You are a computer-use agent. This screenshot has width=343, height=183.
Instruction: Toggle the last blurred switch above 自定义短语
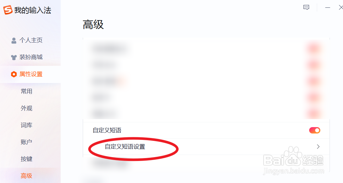click(x=314, y=114)
